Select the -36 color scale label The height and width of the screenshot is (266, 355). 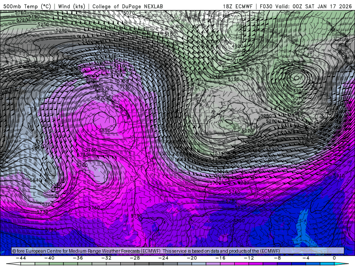click(x=78, y=258)
